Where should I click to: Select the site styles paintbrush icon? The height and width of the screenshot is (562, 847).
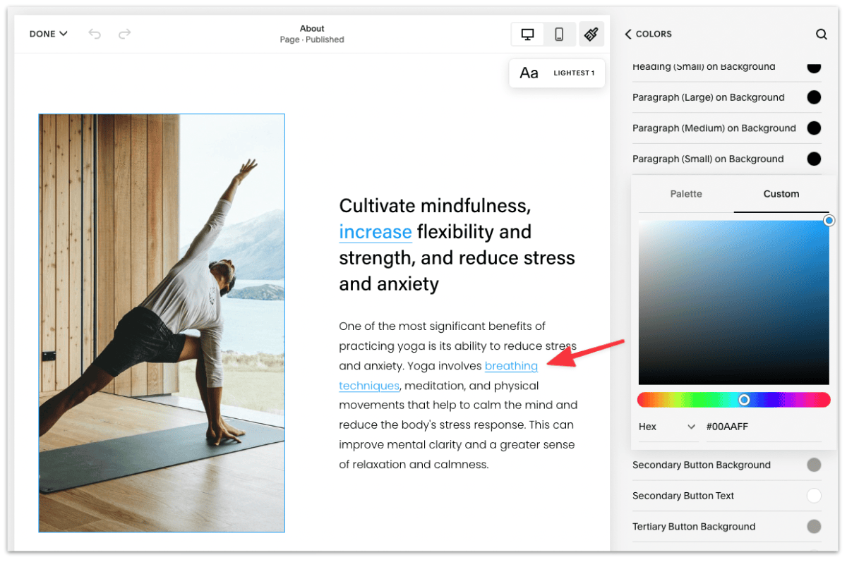tap(591, 33)
